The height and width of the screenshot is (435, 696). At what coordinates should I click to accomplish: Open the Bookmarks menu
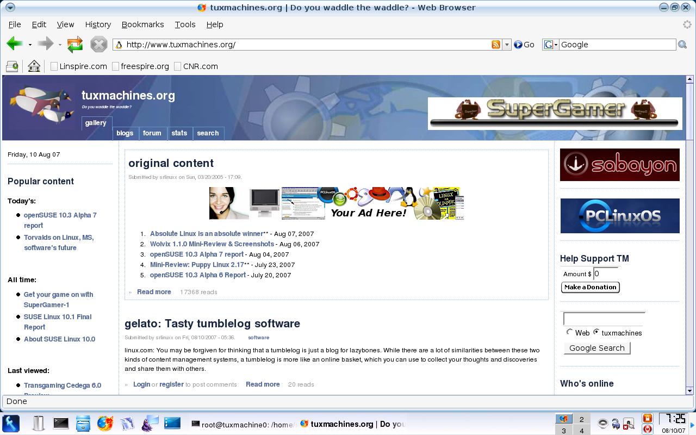[142, 24]
